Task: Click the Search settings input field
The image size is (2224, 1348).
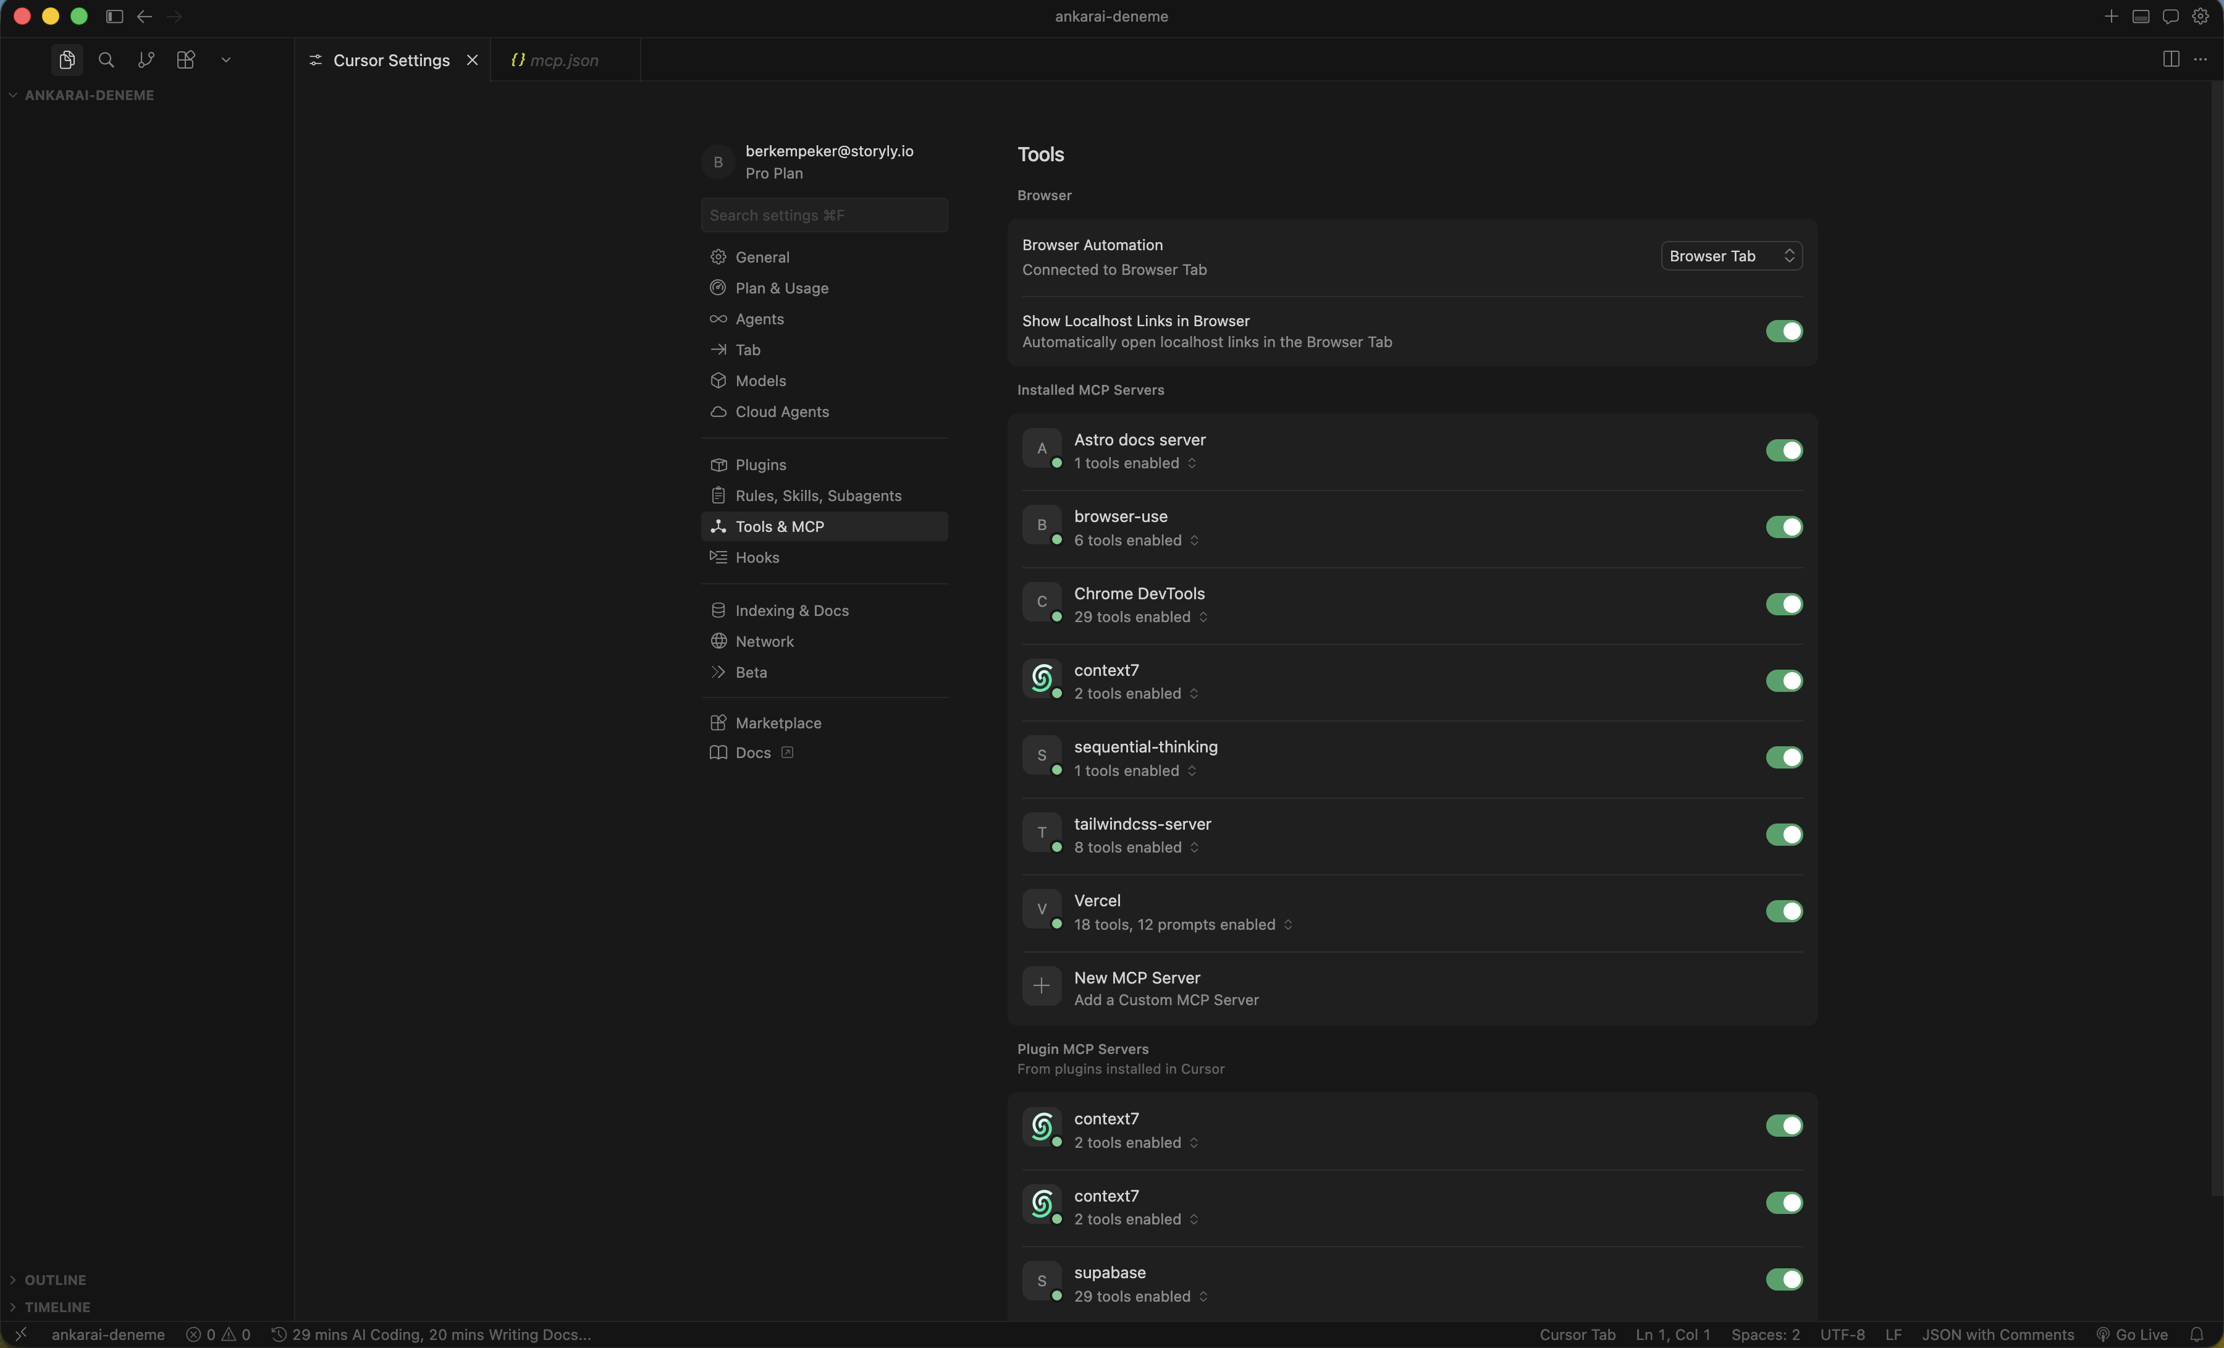Action: [x=823, y=215]
